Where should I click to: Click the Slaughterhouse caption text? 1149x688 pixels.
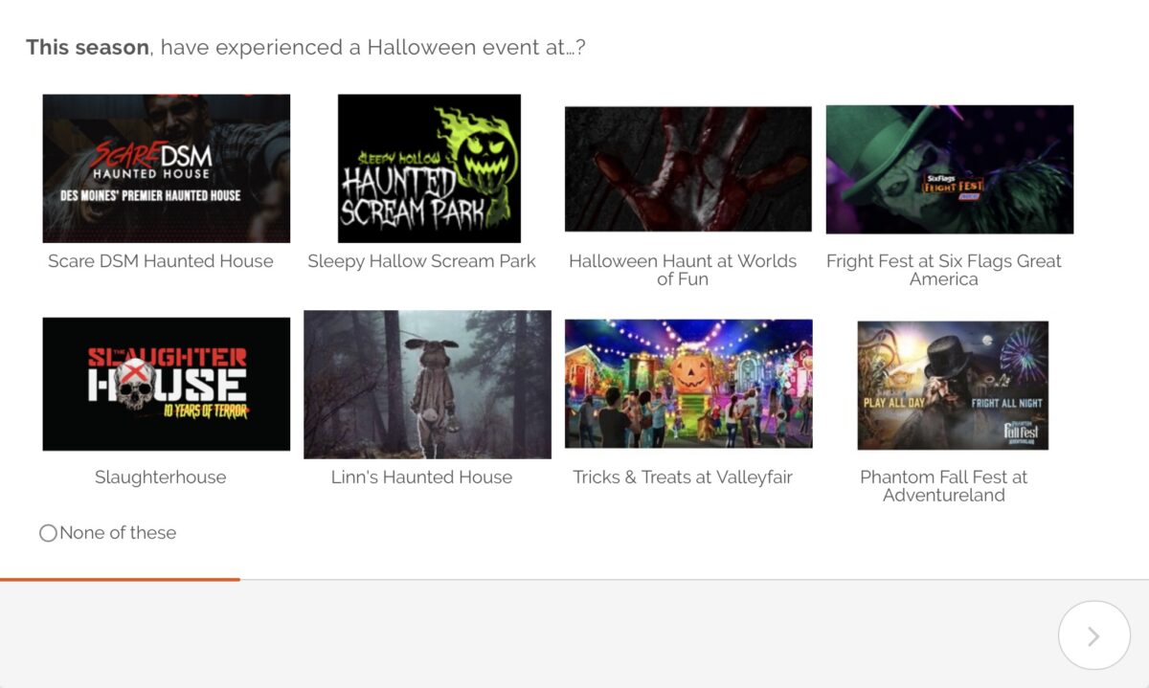pyautogui.click(x=161, y=477)
